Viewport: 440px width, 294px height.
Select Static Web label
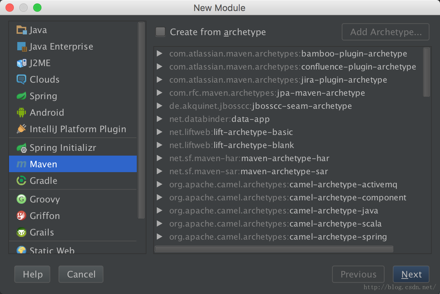pos(52,250)
